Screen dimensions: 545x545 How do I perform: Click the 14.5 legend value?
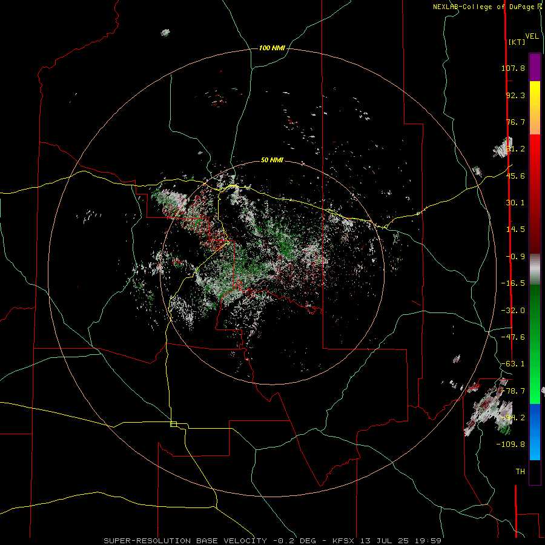(x=515, y=230)
